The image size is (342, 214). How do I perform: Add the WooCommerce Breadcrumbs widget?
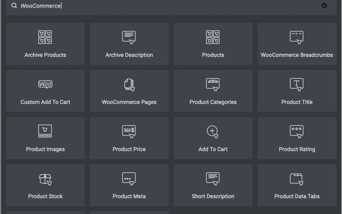297,44
